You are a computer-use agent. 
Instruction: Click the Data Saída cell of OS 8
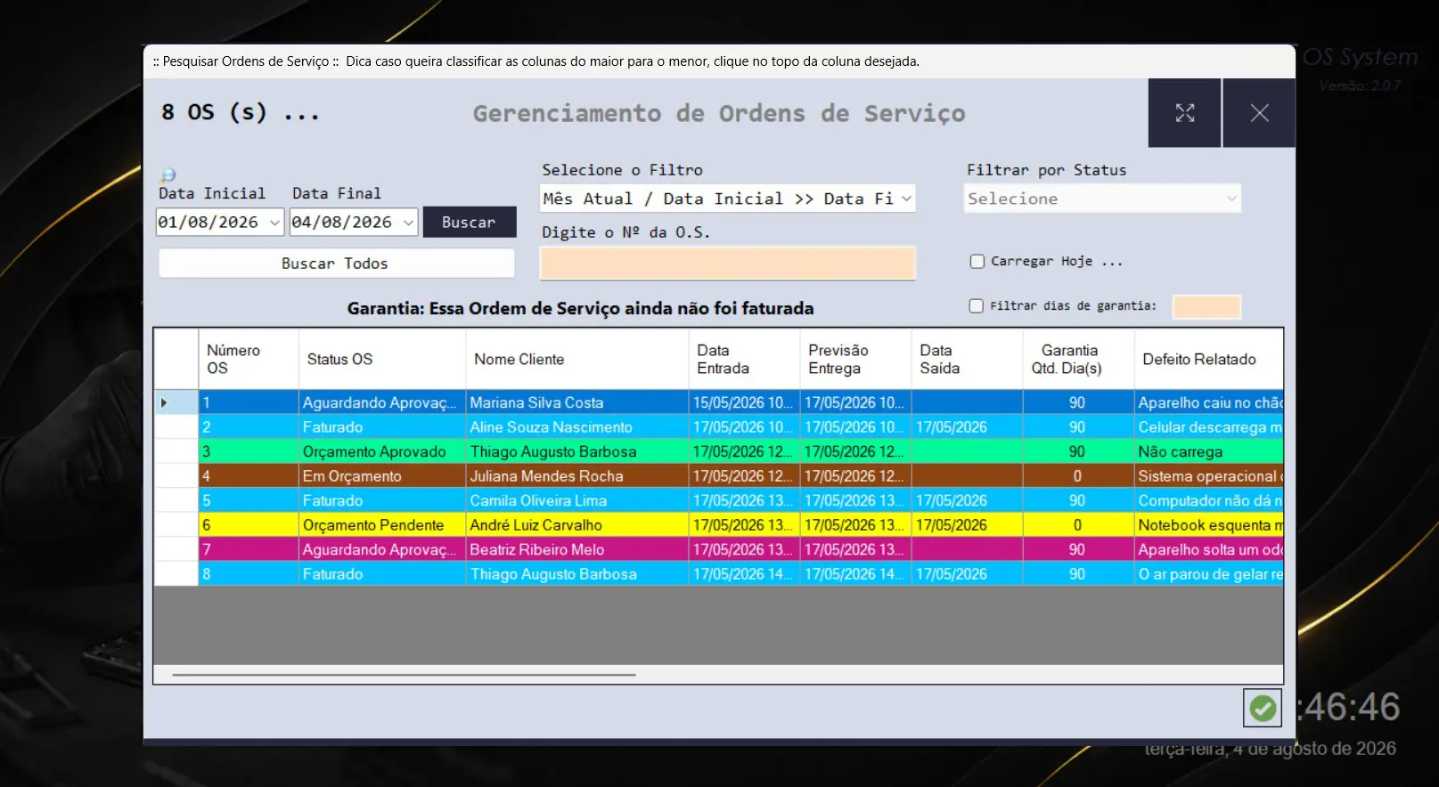968,574
